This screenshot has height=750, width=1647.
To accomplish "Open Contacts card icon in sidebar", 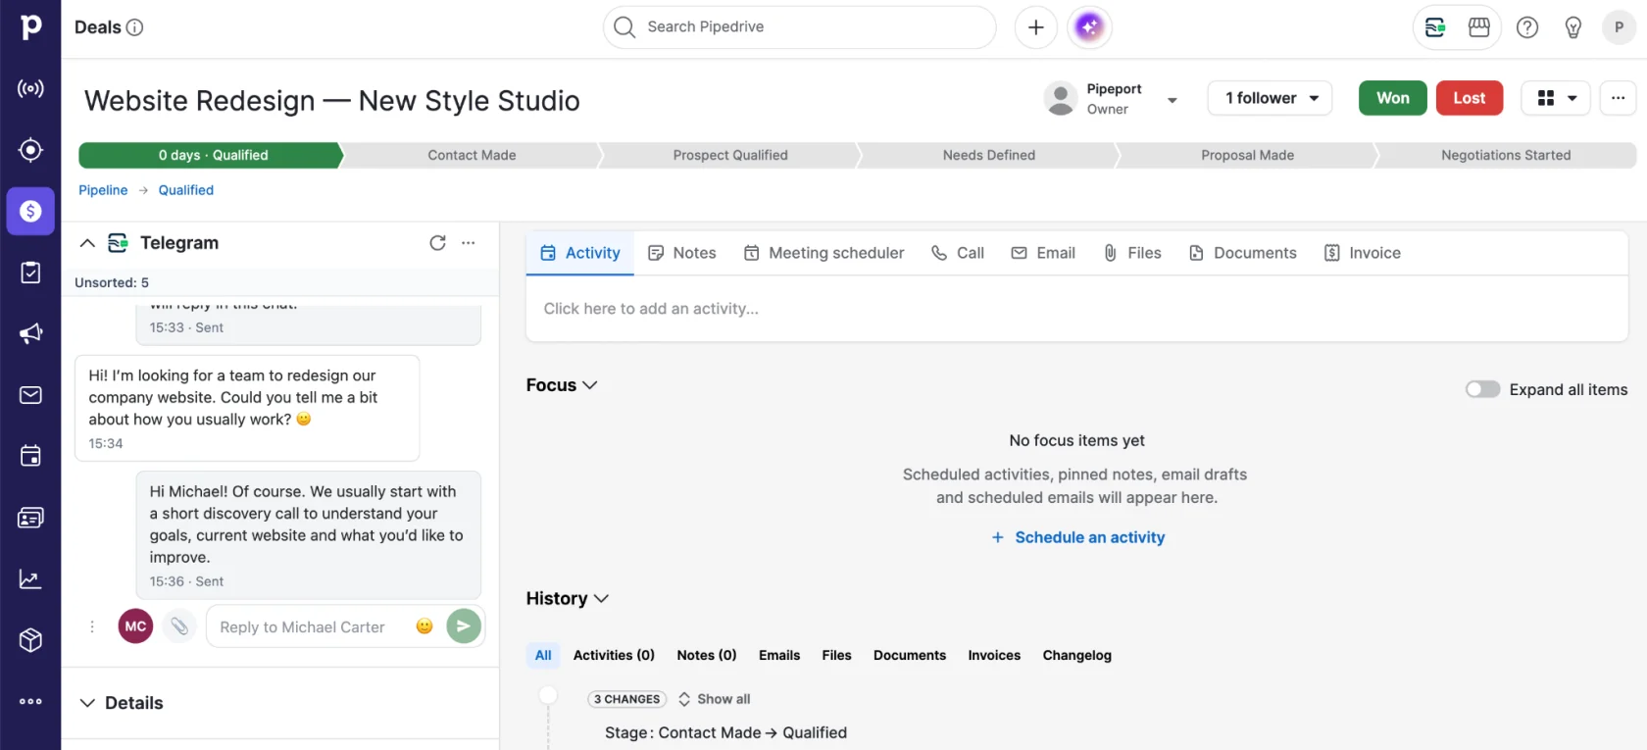I will point(30,518).
